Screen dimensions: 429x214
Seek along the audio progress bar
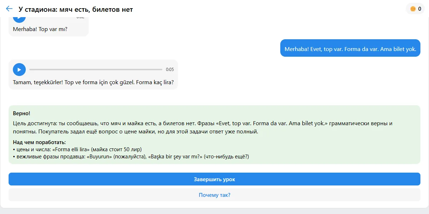pos(96,70)
